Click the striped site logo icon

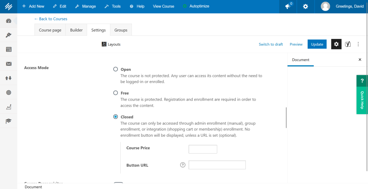(9, 6)
